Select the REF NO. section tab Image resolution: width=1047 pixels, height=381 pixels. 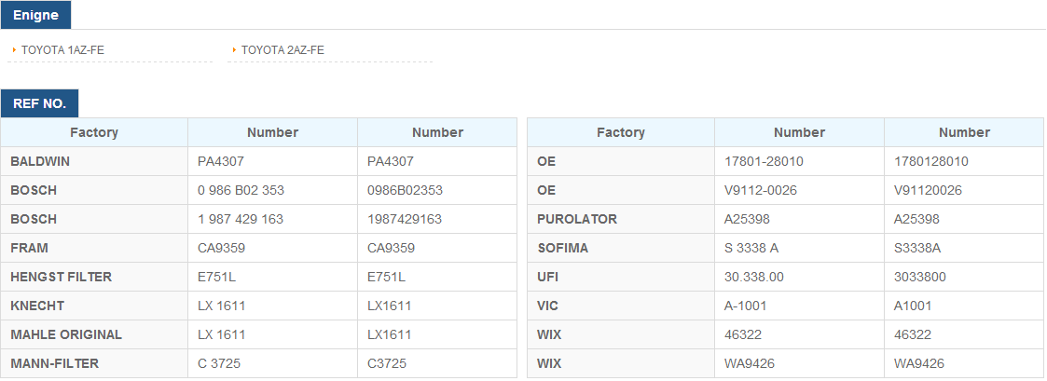tap(39, 103)
